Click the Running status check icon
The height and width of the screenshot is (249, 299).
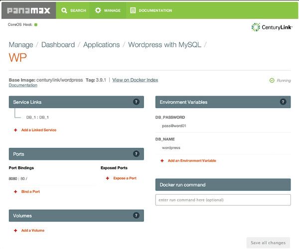coord(272,80)
